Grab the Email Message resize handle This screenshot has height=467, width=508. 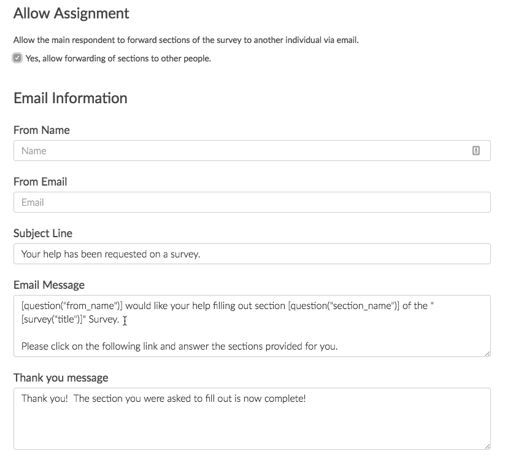[487, 353]
